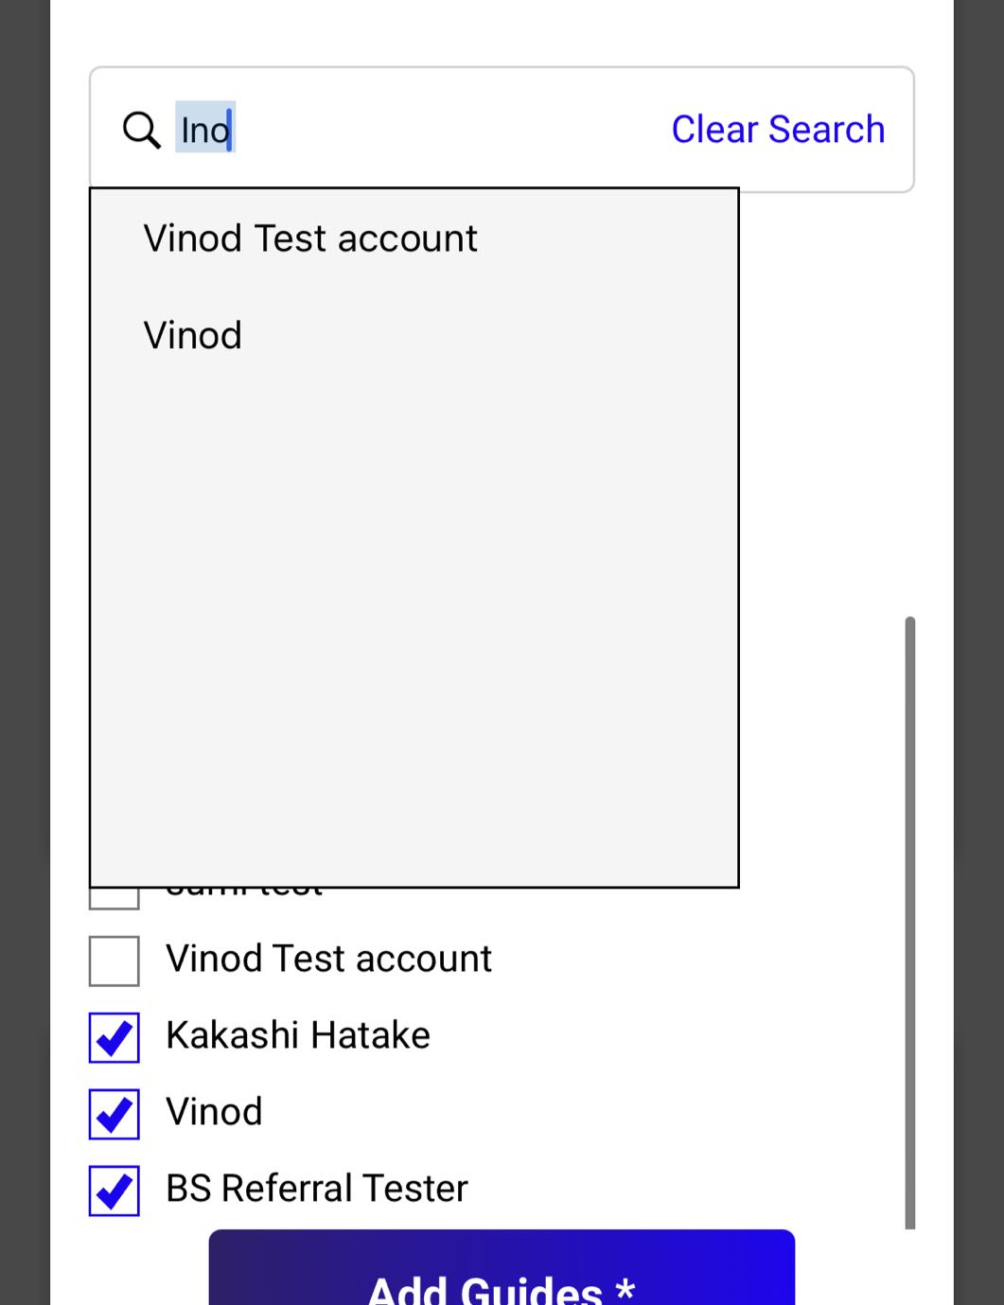Click the vertical scrollbar of the guide list
Image resolution: width=1004 pixels, height=1305 pixels.
pyautogui.click(x=910, y=923)
